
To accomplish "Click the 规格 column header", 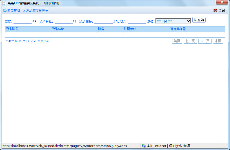I will 110,29.
